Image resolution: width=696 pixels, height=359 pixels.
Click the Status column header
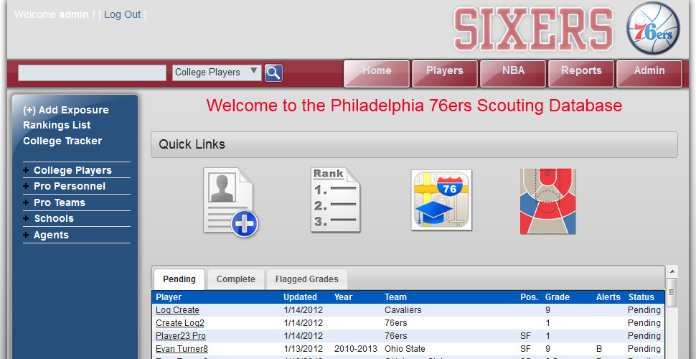click(641, 297)
